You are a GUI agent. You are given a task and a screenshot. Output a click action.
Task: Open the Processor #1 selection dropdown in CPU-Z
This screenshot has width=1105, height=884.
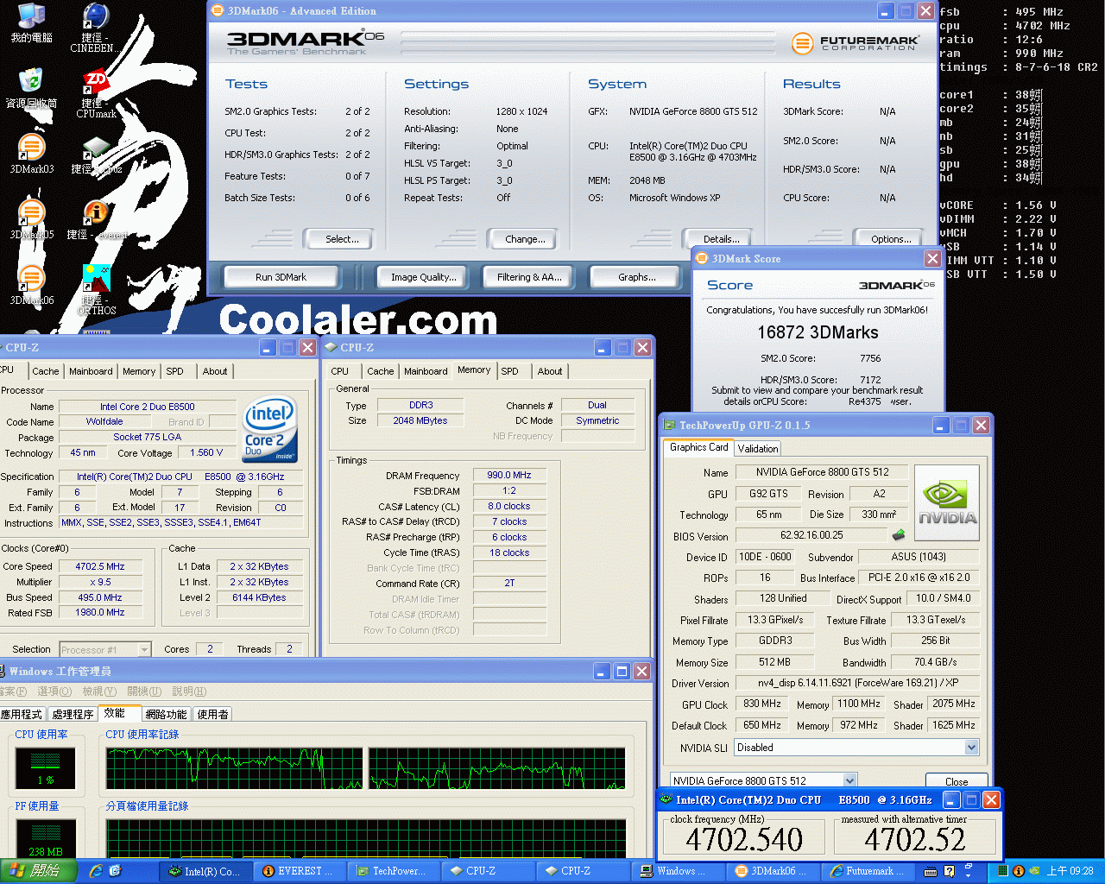click(x=144, y=649)
